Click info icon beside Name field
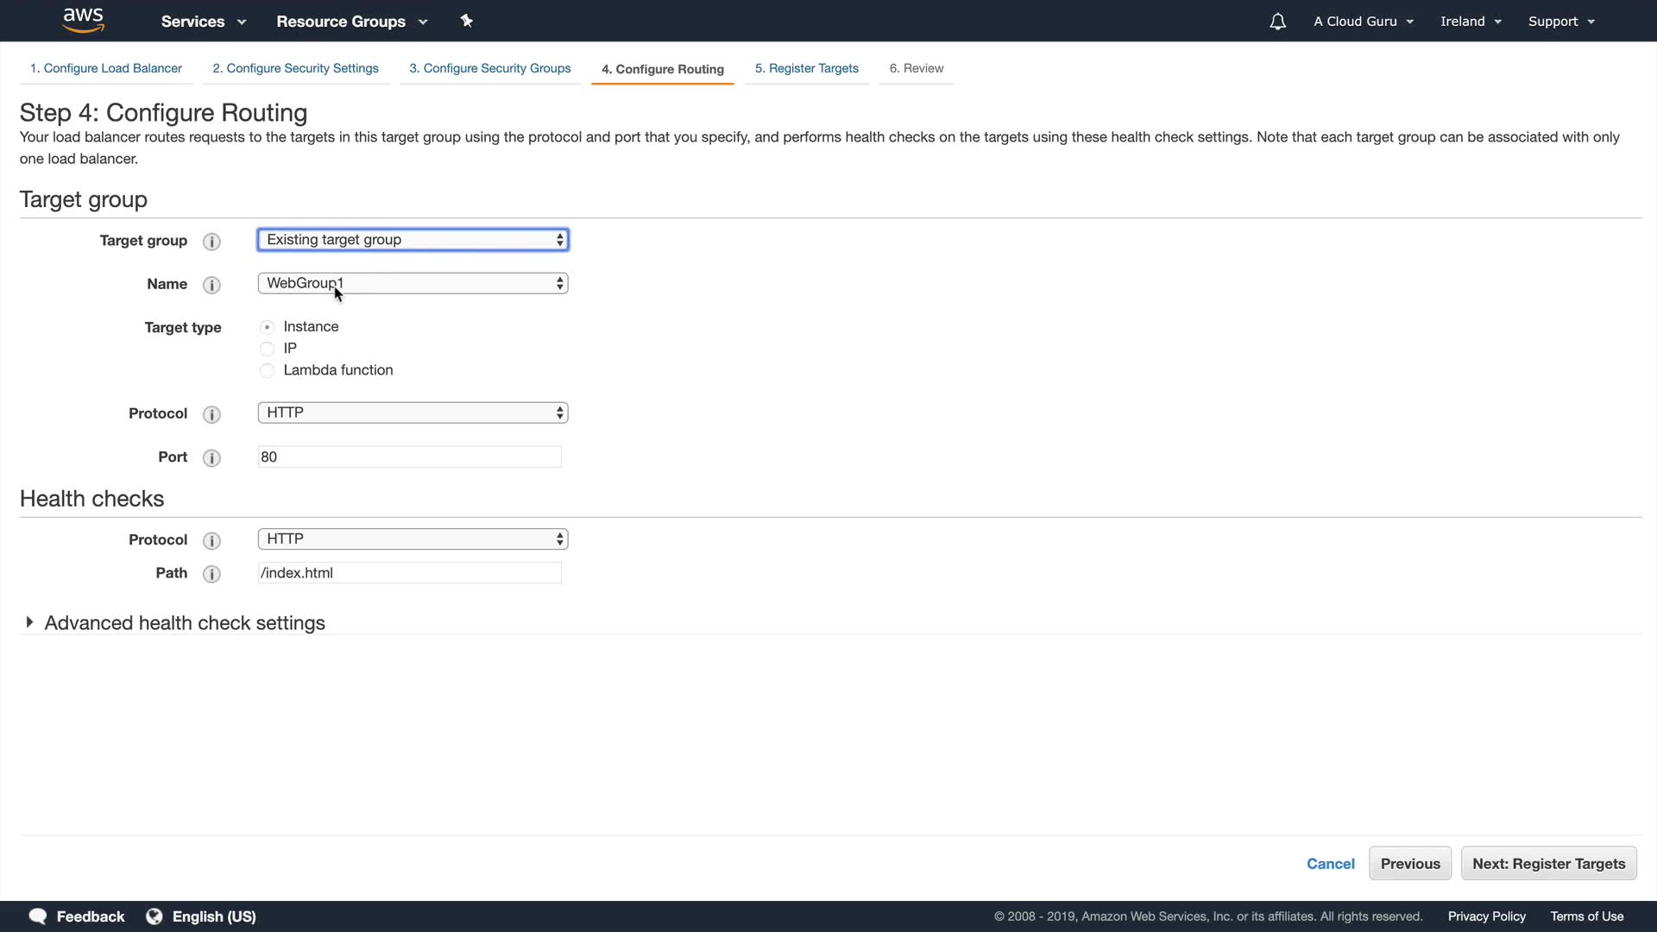Viewport: 1657px width, 932px height. [x=211, y=285]
